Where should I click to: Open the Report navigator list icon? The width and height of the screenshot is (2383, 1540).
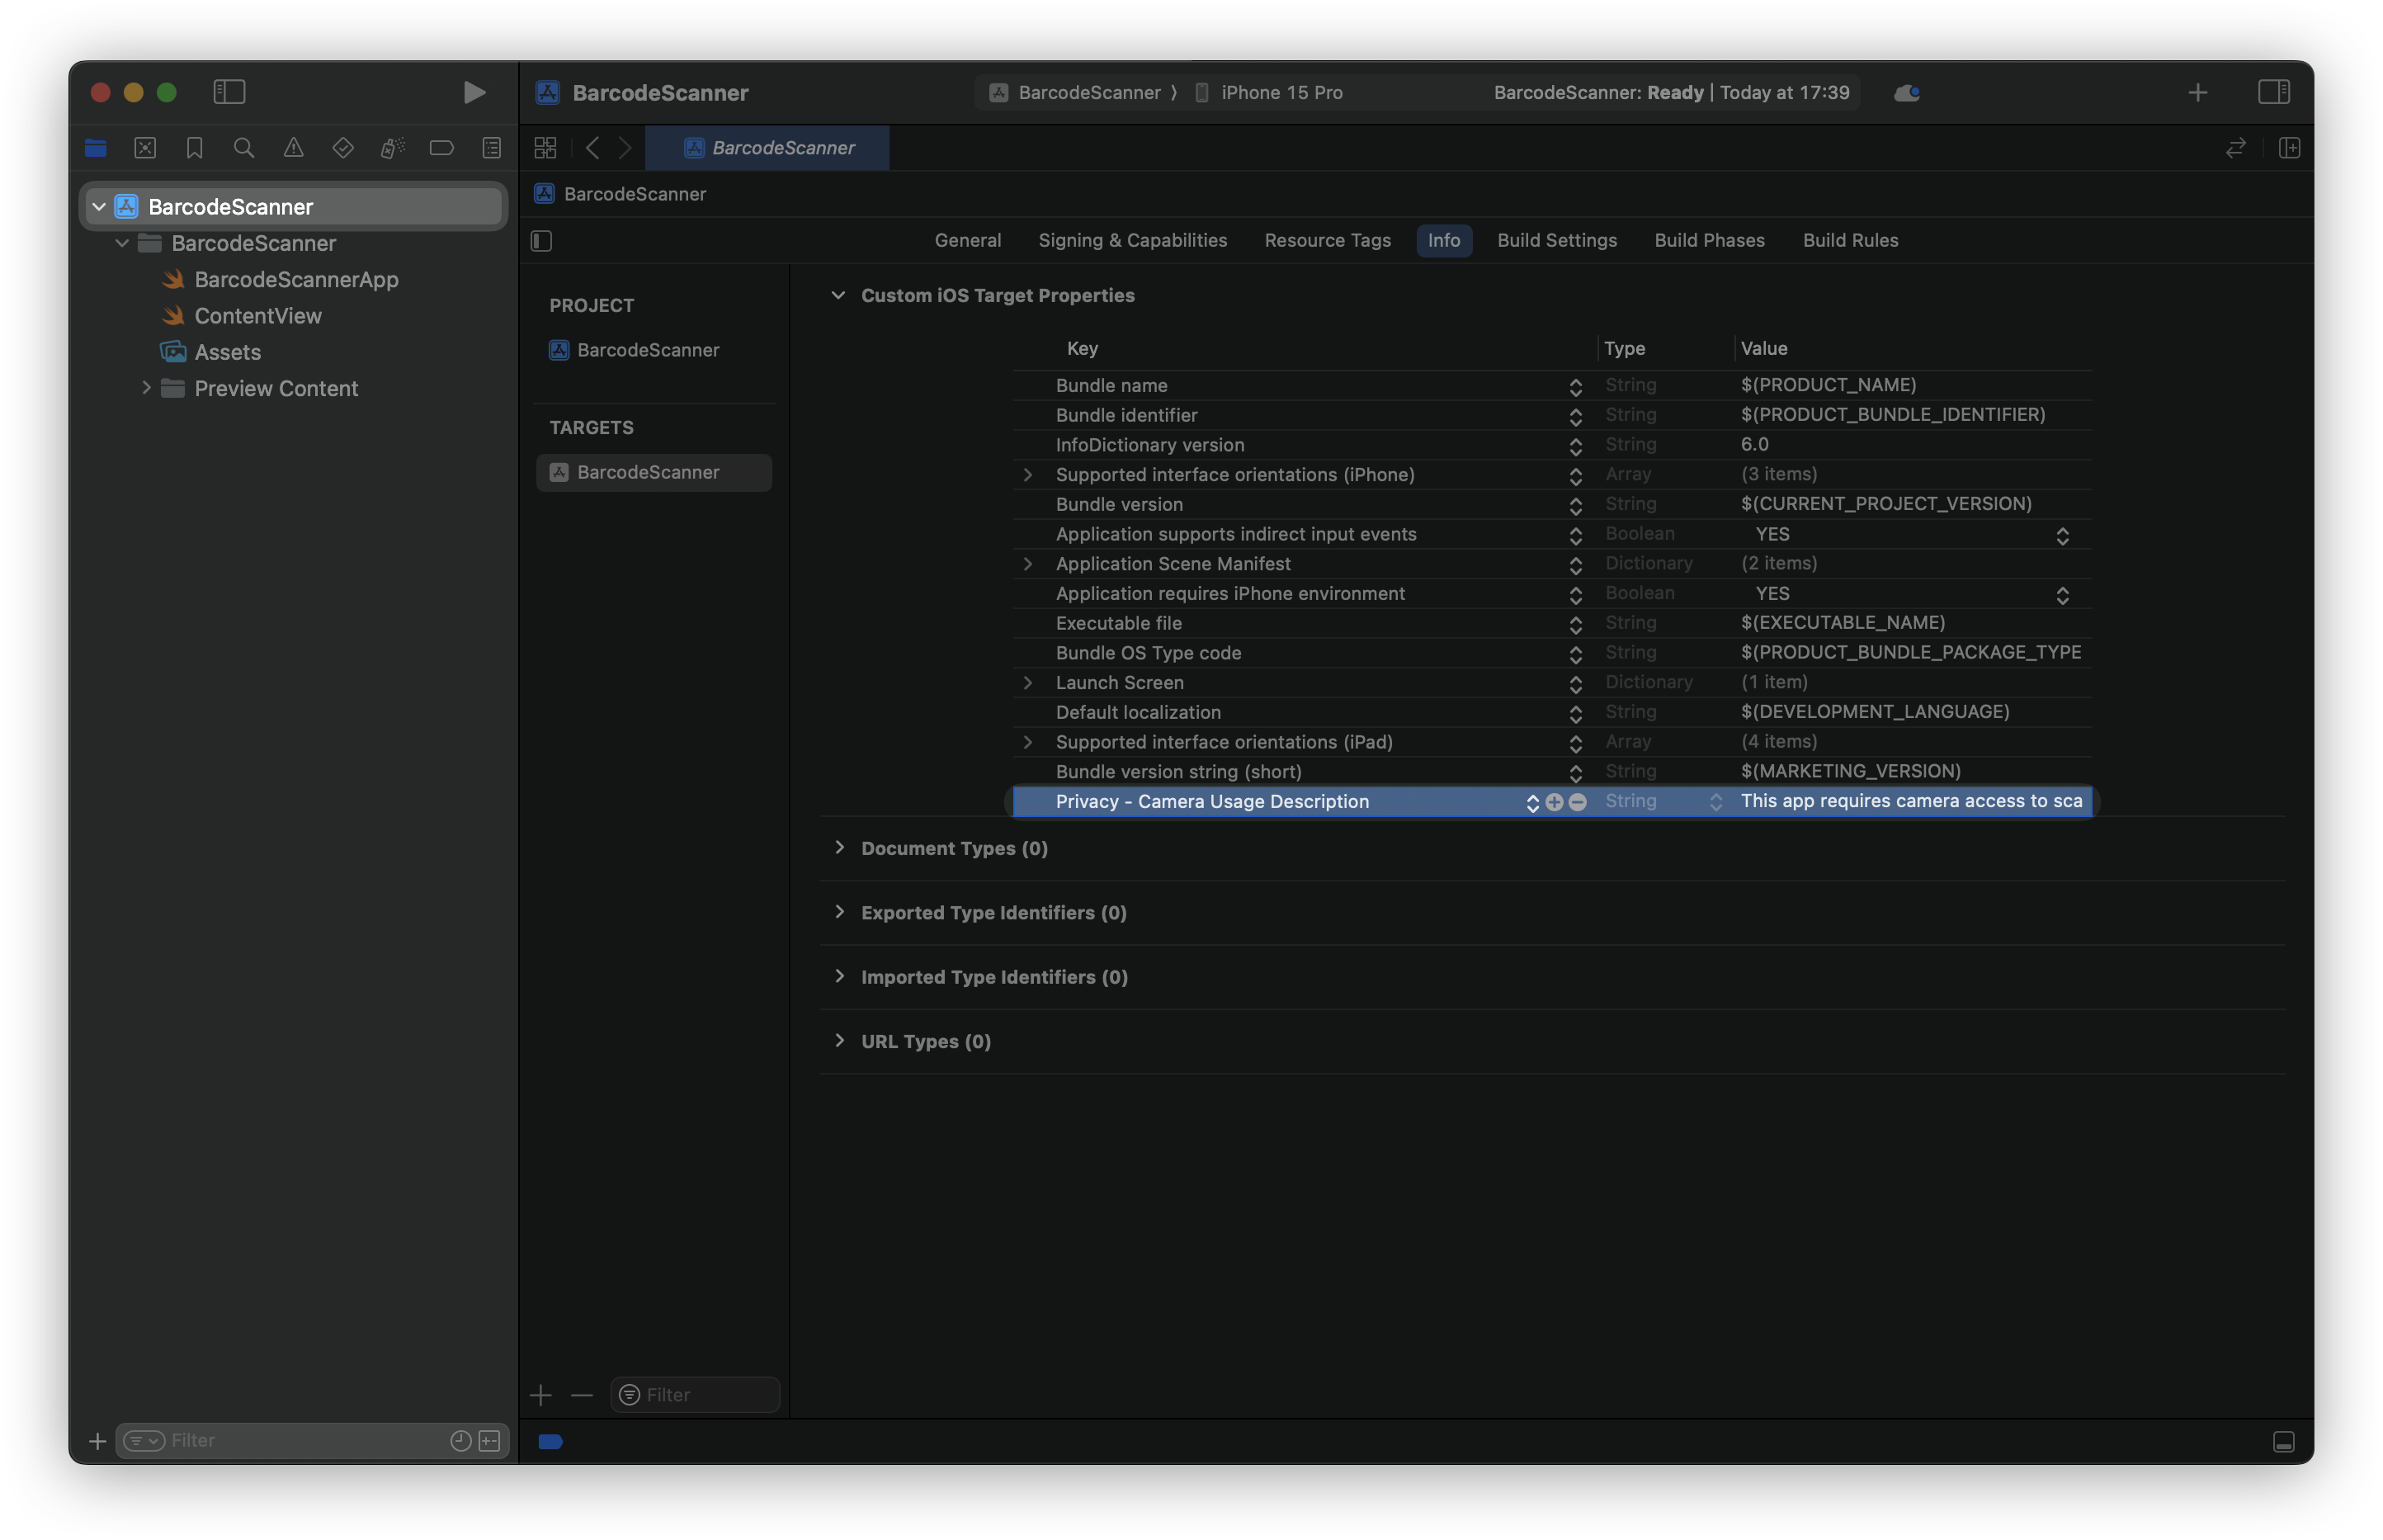tap(491, 147)
